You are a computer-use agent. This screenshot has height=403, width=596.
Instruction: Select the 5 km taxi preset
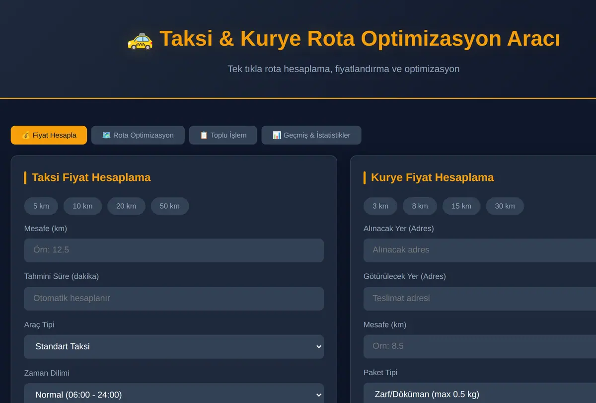pos(41,206)
